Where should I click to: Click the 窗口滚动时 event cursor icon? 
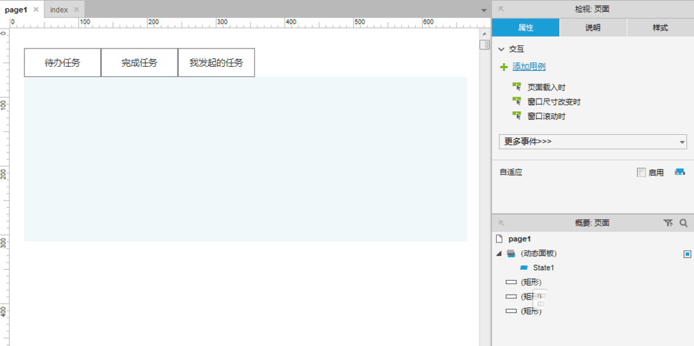tap(517, 116)
